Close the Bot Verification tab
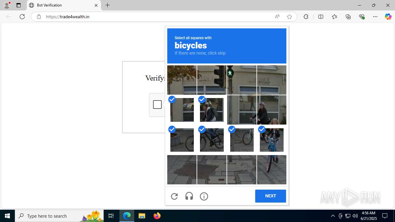This screenshot has height=222, width=395. 96,5
